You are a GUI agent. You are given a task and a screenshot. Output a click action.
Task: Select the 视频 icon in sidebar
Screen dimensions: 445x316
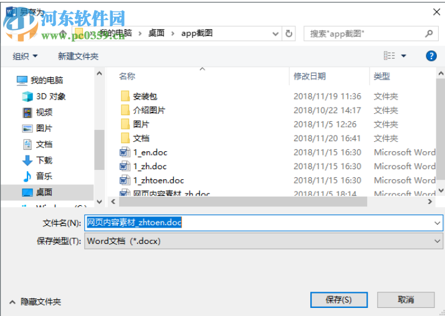click(27, 113)
